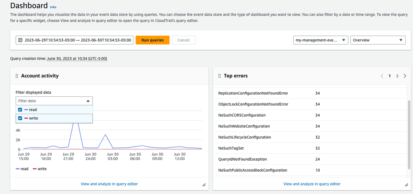The image size is (413, 194).
Task: Toggle the read series in chart legend
Action: point(22,169)
